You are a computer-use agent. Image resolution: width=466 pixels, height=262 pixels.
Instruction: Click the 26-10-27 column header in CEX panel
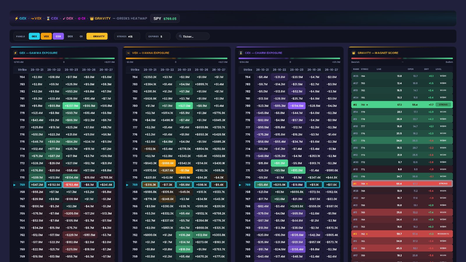tap(331, 70)
